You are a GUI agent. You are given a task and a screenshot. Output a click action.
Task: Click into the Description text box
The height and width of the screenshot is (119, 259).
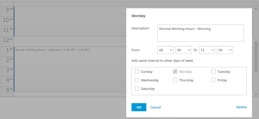(x=200, y=33)
